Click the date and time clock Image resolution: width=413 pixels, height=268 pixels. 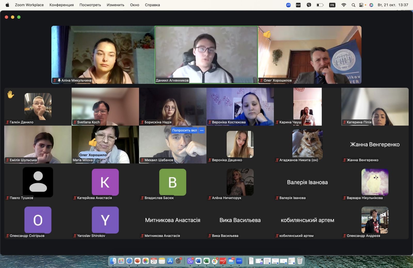point(393,5)
